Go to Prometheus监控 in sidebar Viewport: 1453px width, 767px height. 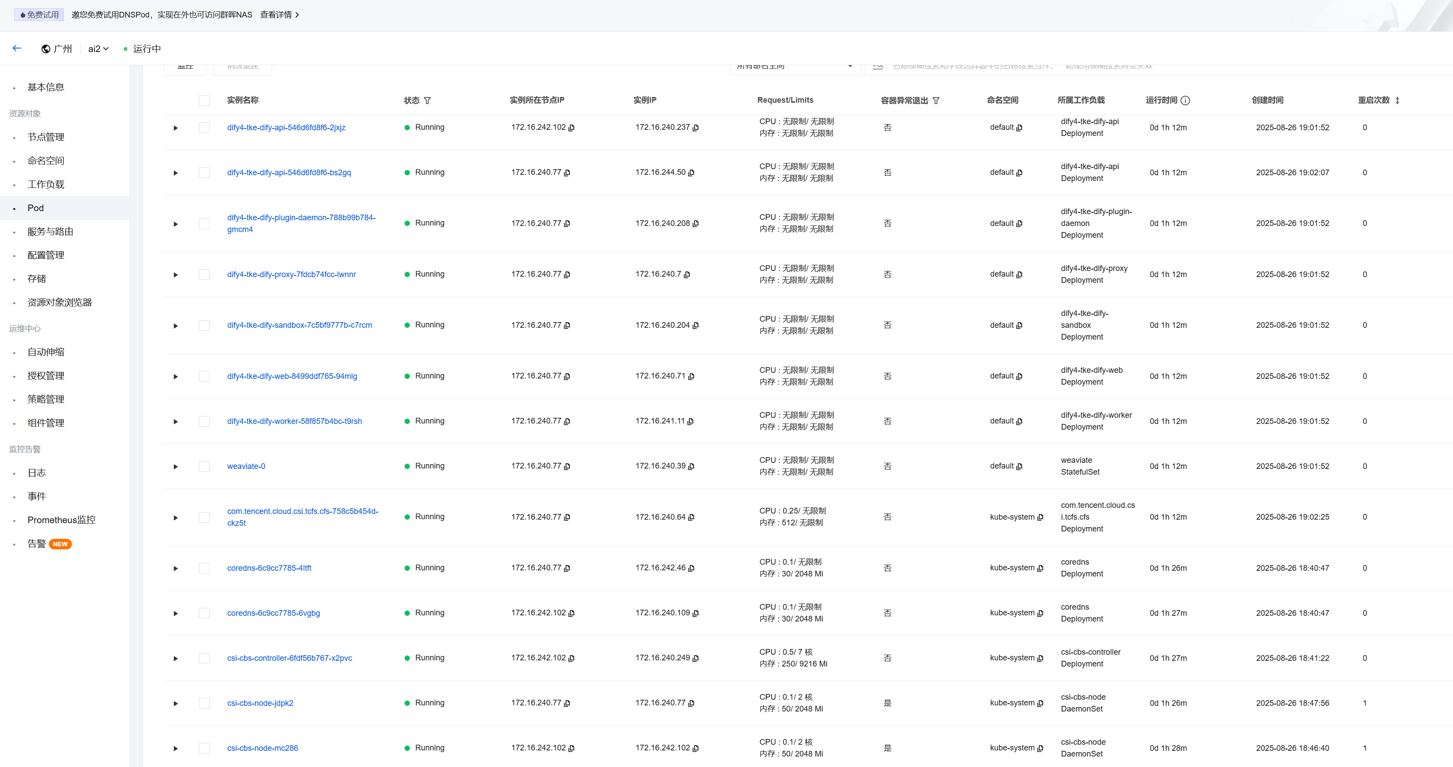point(61,520)
